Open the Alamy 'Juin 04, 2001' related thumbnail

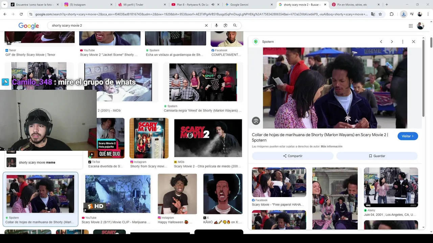tap(391, 187)
